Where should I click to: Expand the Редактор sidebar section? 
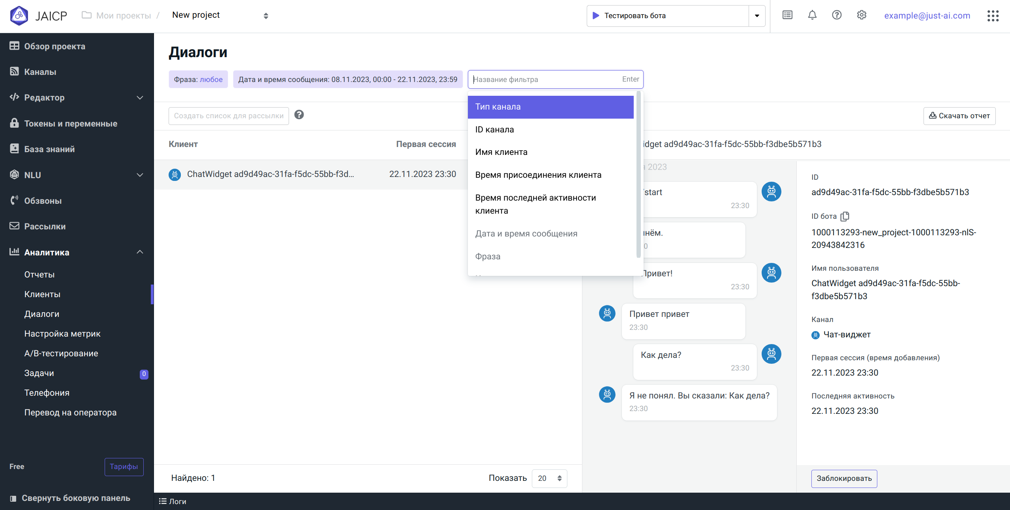[140, 98]
